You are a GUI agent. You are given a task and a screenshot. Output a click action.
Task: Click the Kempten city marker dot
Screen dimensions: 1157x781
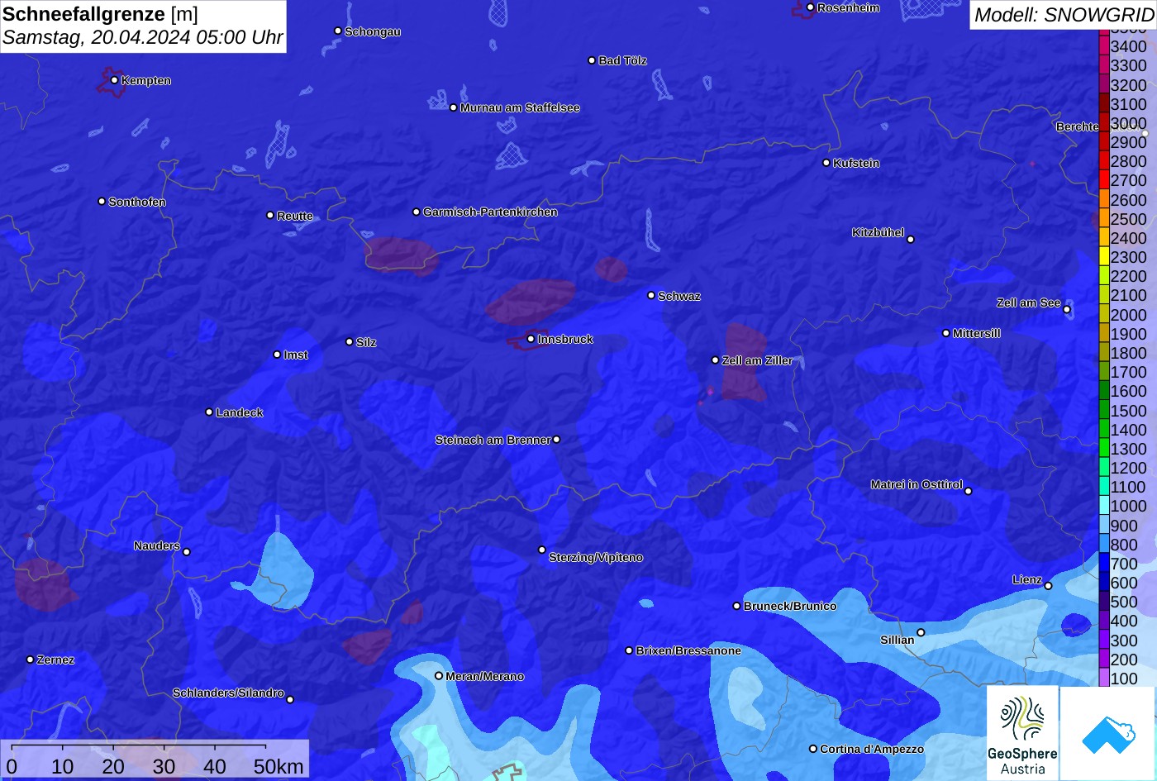(x=114, y=80)
